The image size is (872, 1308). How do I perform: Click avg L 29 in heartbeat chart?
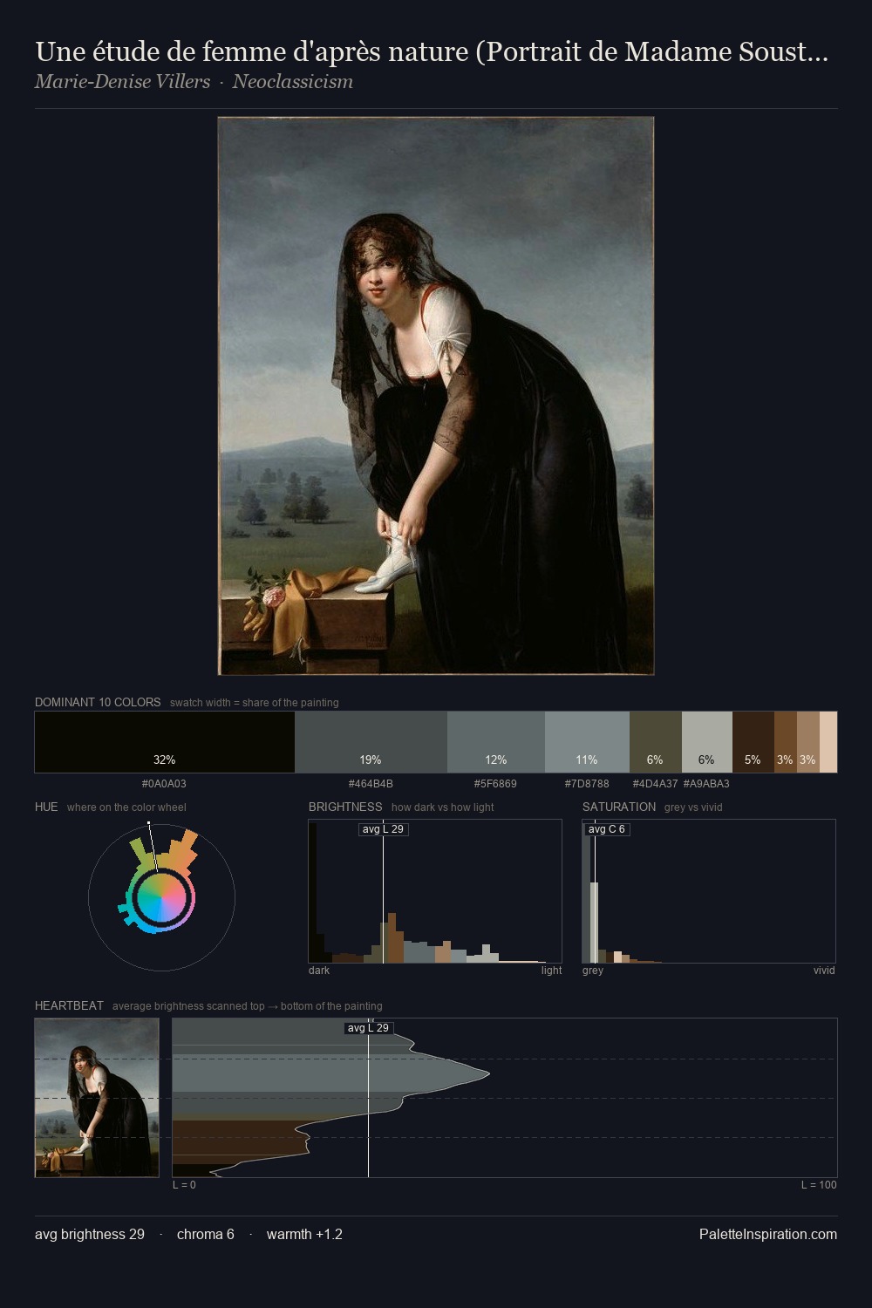click(x=368, y=1028)
